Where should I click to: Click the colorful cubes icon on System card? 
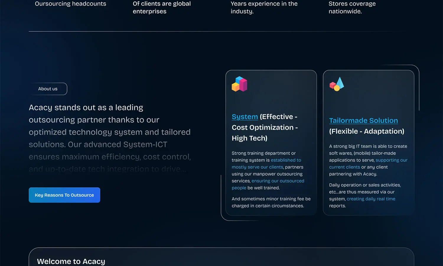(239, 84)
